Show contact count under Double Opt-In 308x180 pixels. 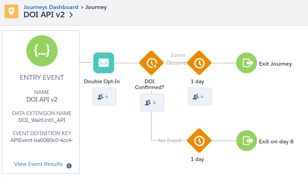click(104, 97)
